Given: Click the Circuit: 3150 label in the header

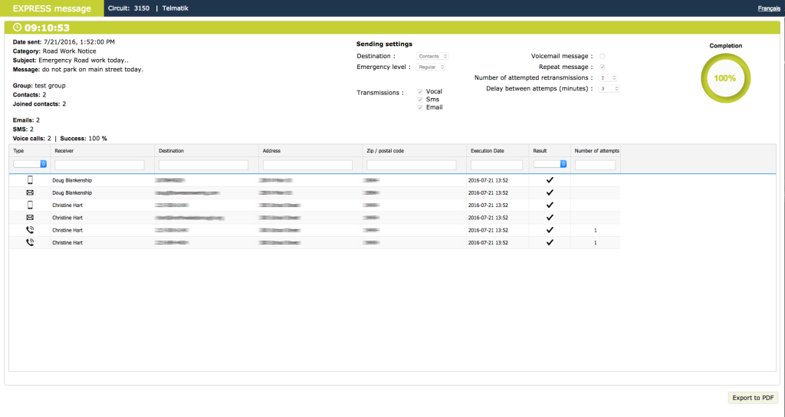Looking at the screenshot, I should (129, 8).
